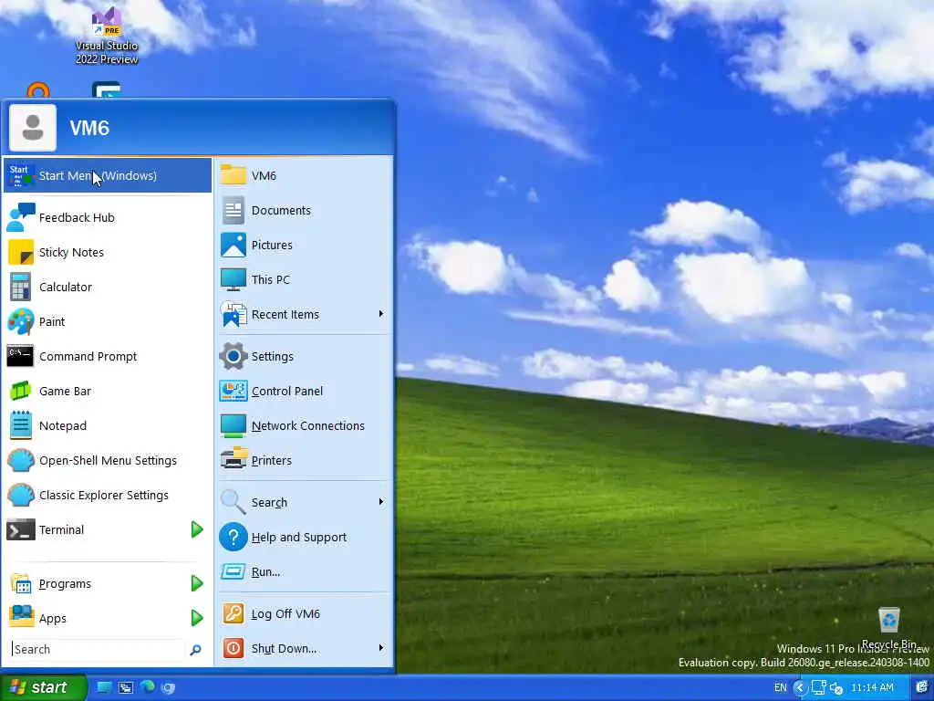Screen dimensions: 934x701
Task: Open Pictures folder
Action: coord(304,245)
